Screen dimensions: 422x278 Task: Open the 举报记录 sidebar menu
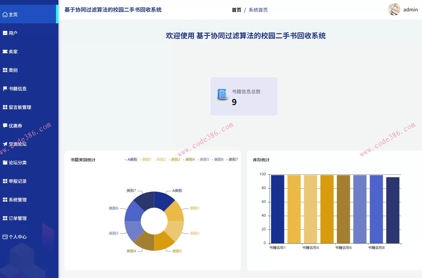point(29,181)
